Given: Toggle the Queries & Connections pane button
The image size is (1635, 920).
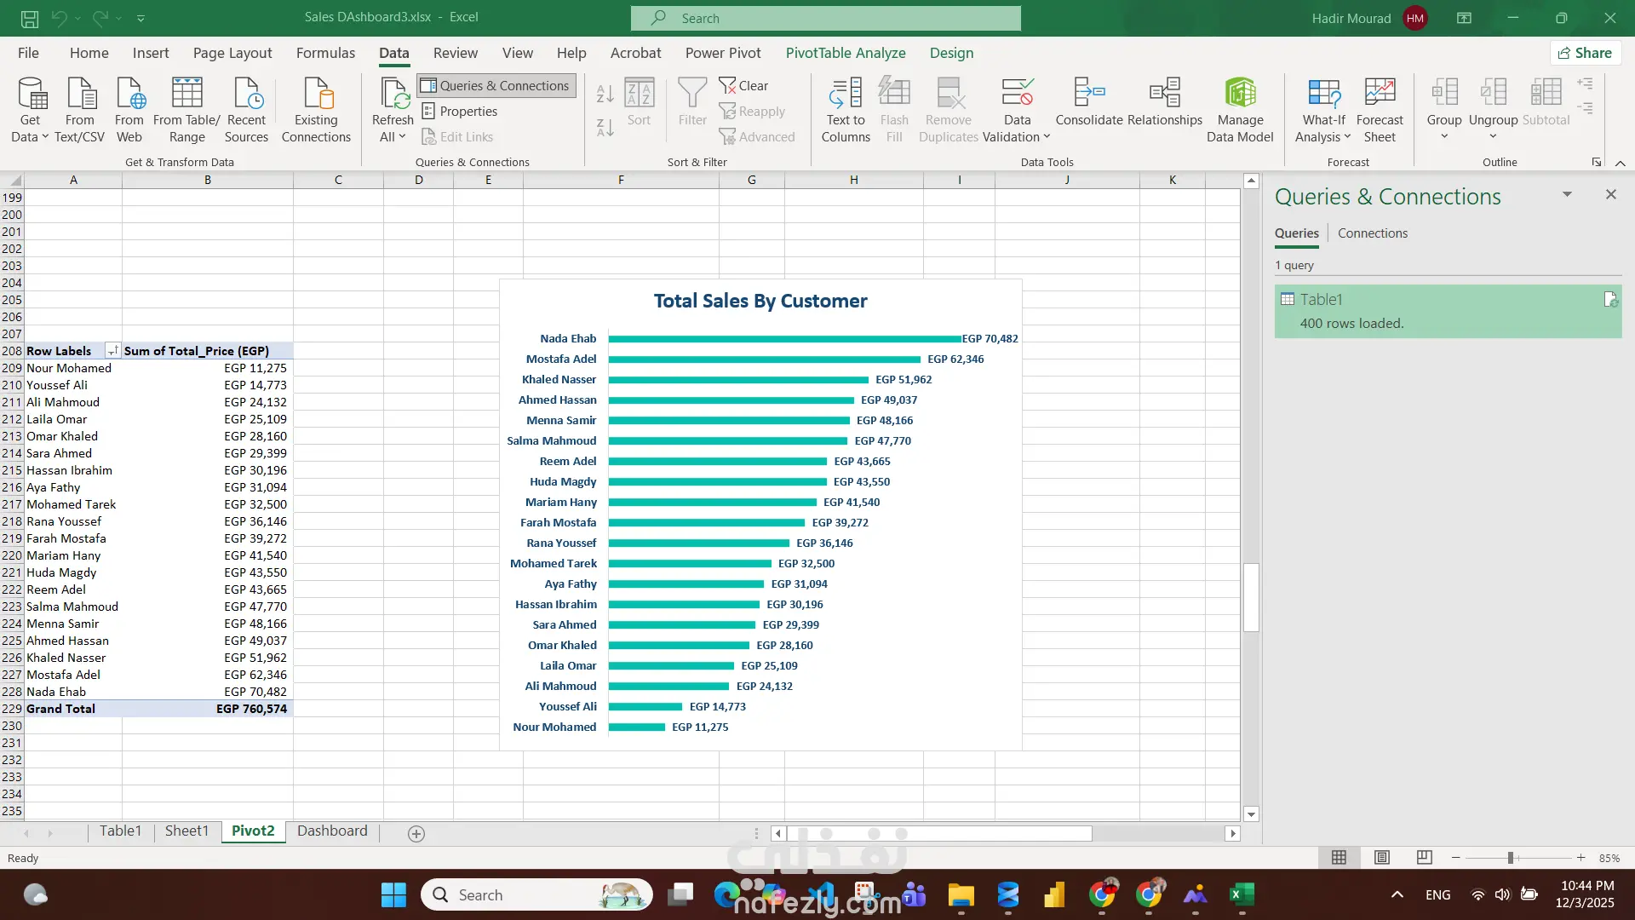Looking at the screenshot, I should (496, 85).
